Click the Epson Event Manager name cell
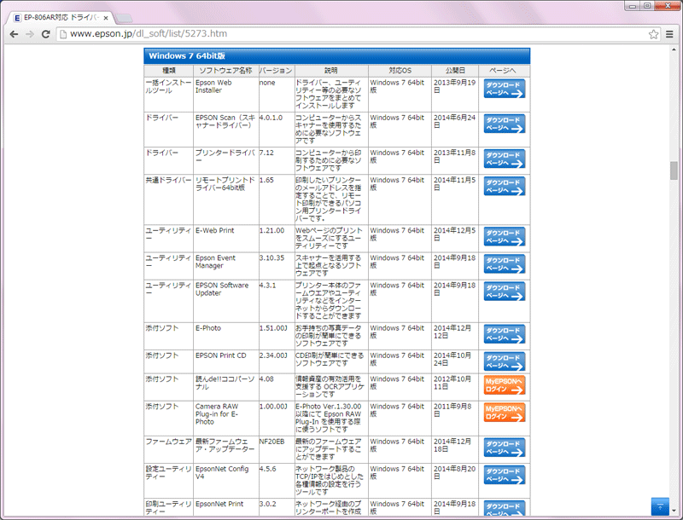683x520 pixels. [226, 266]
